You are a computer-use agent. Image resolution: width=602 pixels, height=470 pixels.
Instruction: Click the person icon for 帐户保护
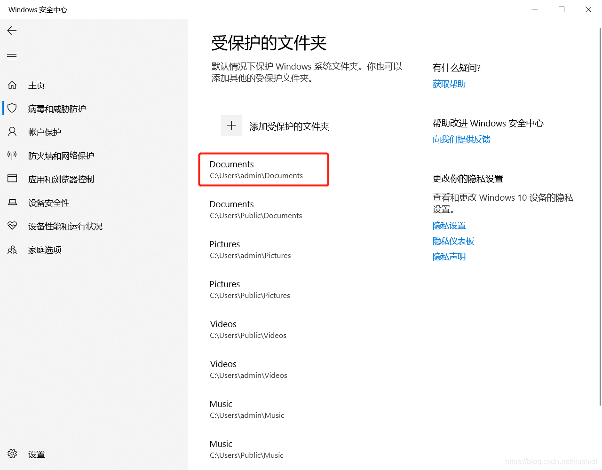(x=12, y=132)
